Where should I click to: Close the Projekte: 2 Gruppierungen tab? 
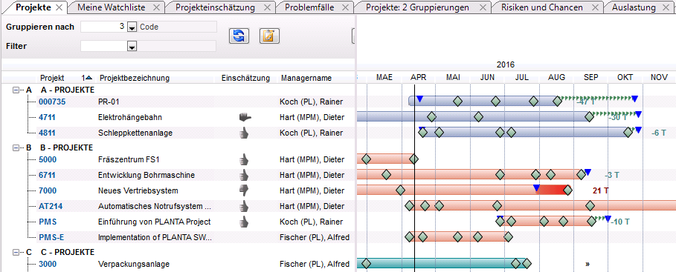[483, 7]
